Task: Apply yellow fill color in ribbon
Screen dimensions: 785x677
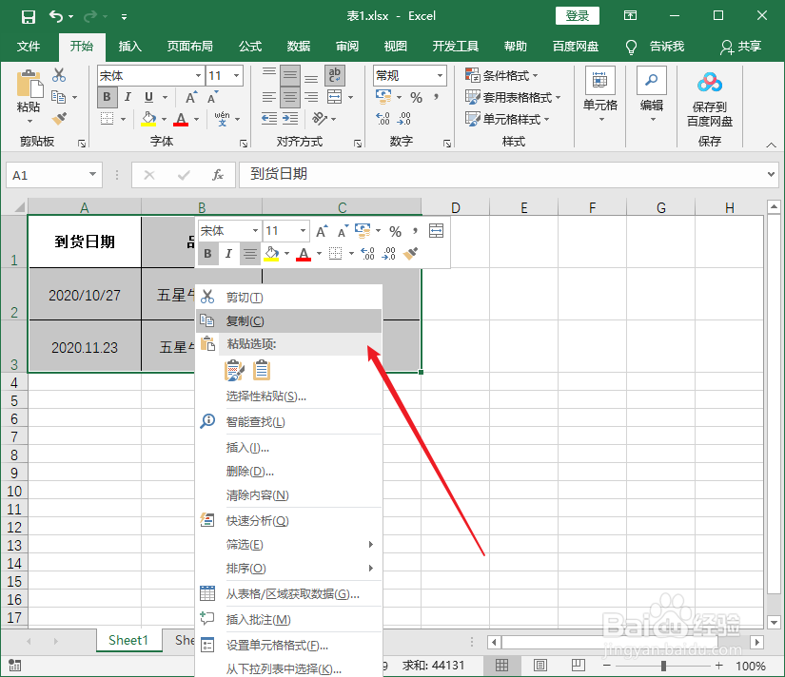Action: (x=148, y=119)
